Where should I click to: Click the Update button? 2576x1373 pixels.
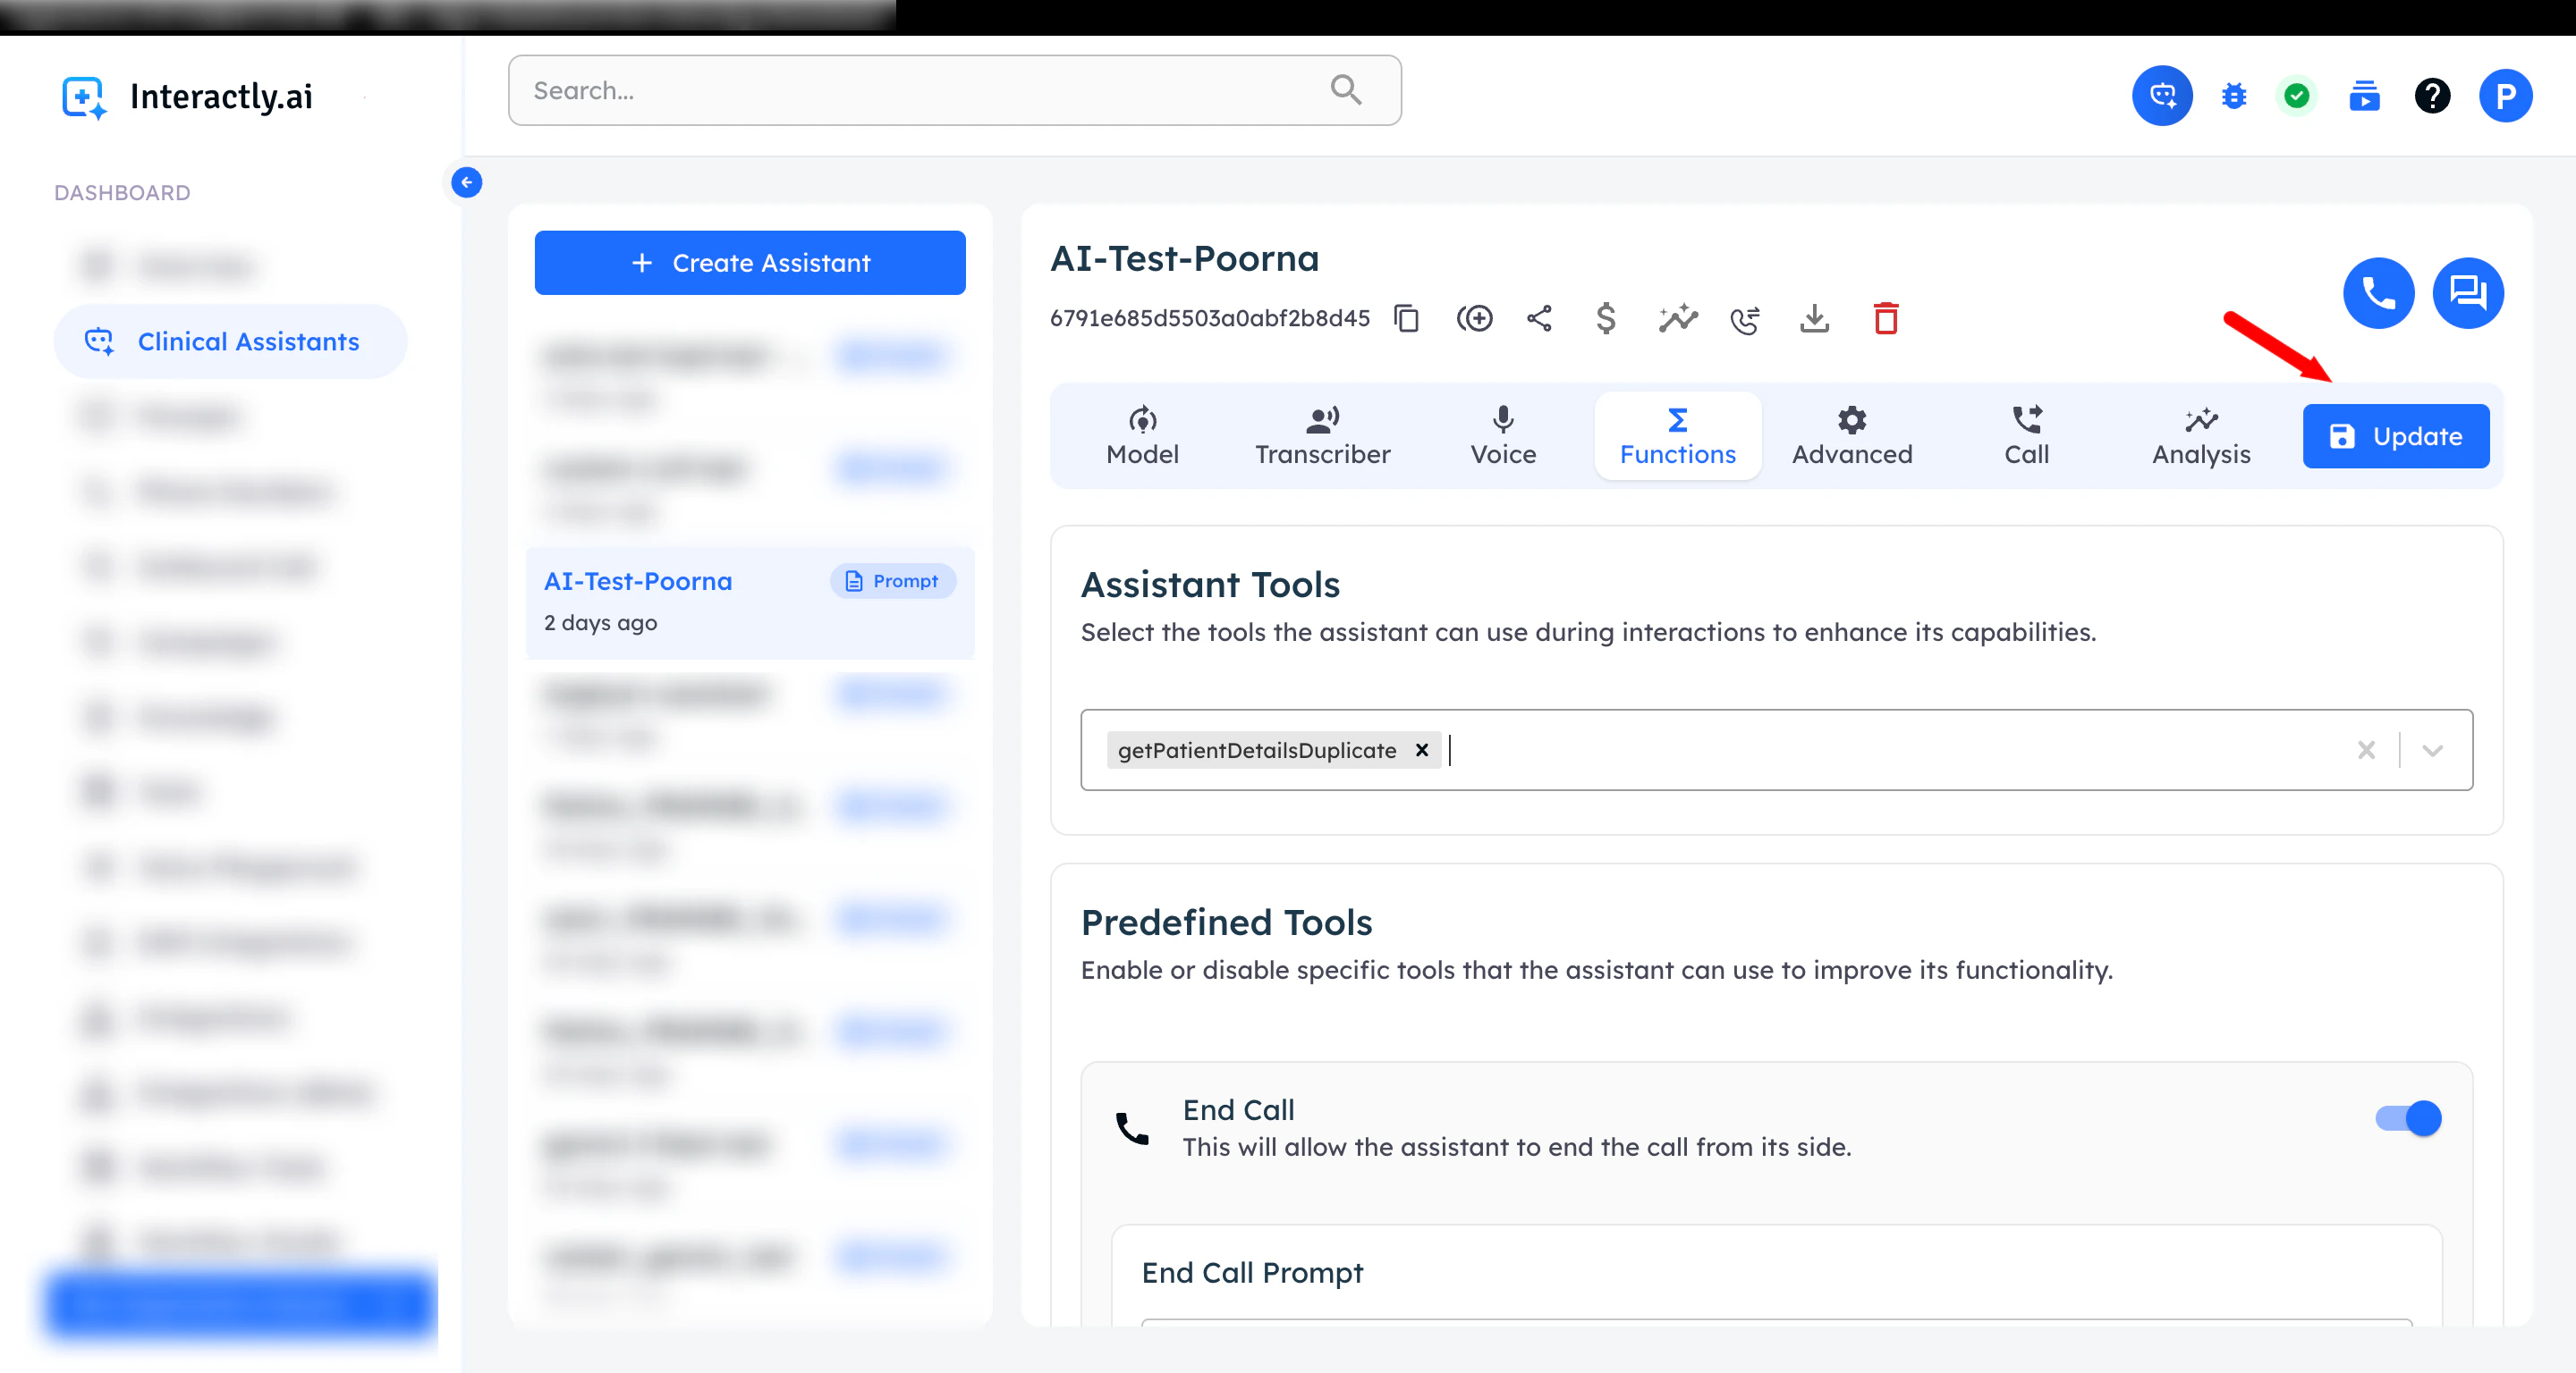pos(2395,435)
